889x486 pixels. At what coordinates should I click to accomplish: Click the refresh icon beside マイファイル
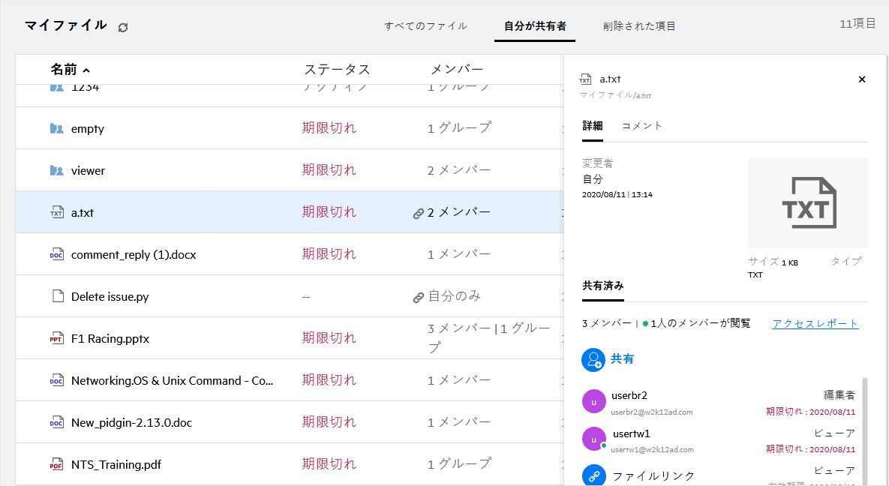(123, 27)
